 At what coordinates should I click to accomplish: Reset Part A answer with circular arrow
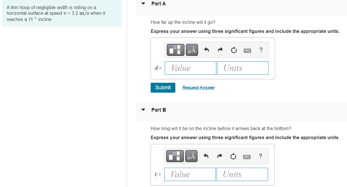coord(234,50)
